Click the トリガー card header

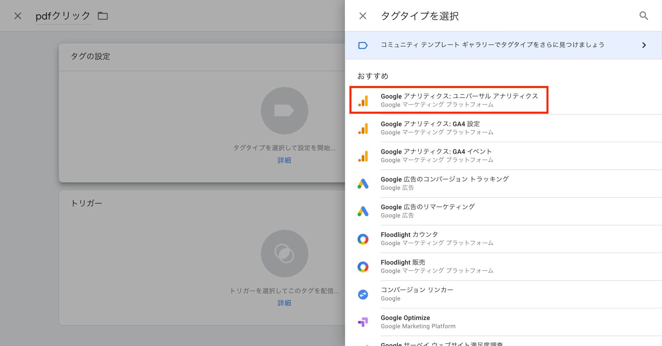point(86,203)
